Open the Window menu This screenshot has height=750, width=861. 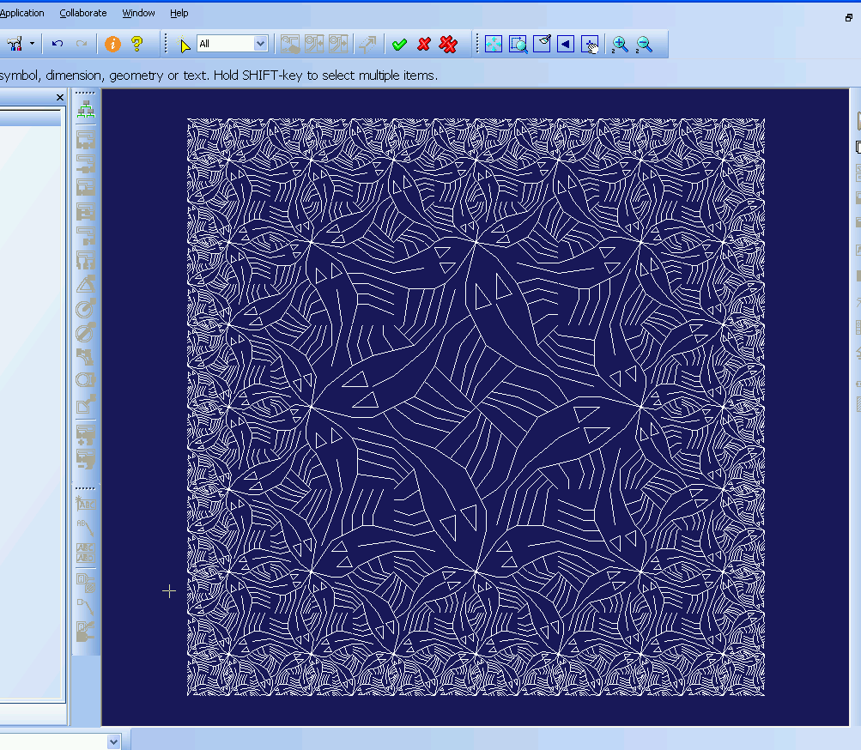(x=138, y=13)
